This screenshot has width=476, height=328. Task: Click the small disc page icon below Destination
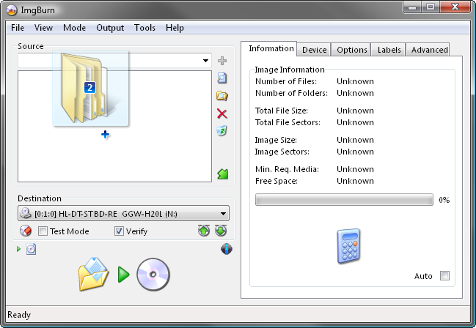point(32,249)
